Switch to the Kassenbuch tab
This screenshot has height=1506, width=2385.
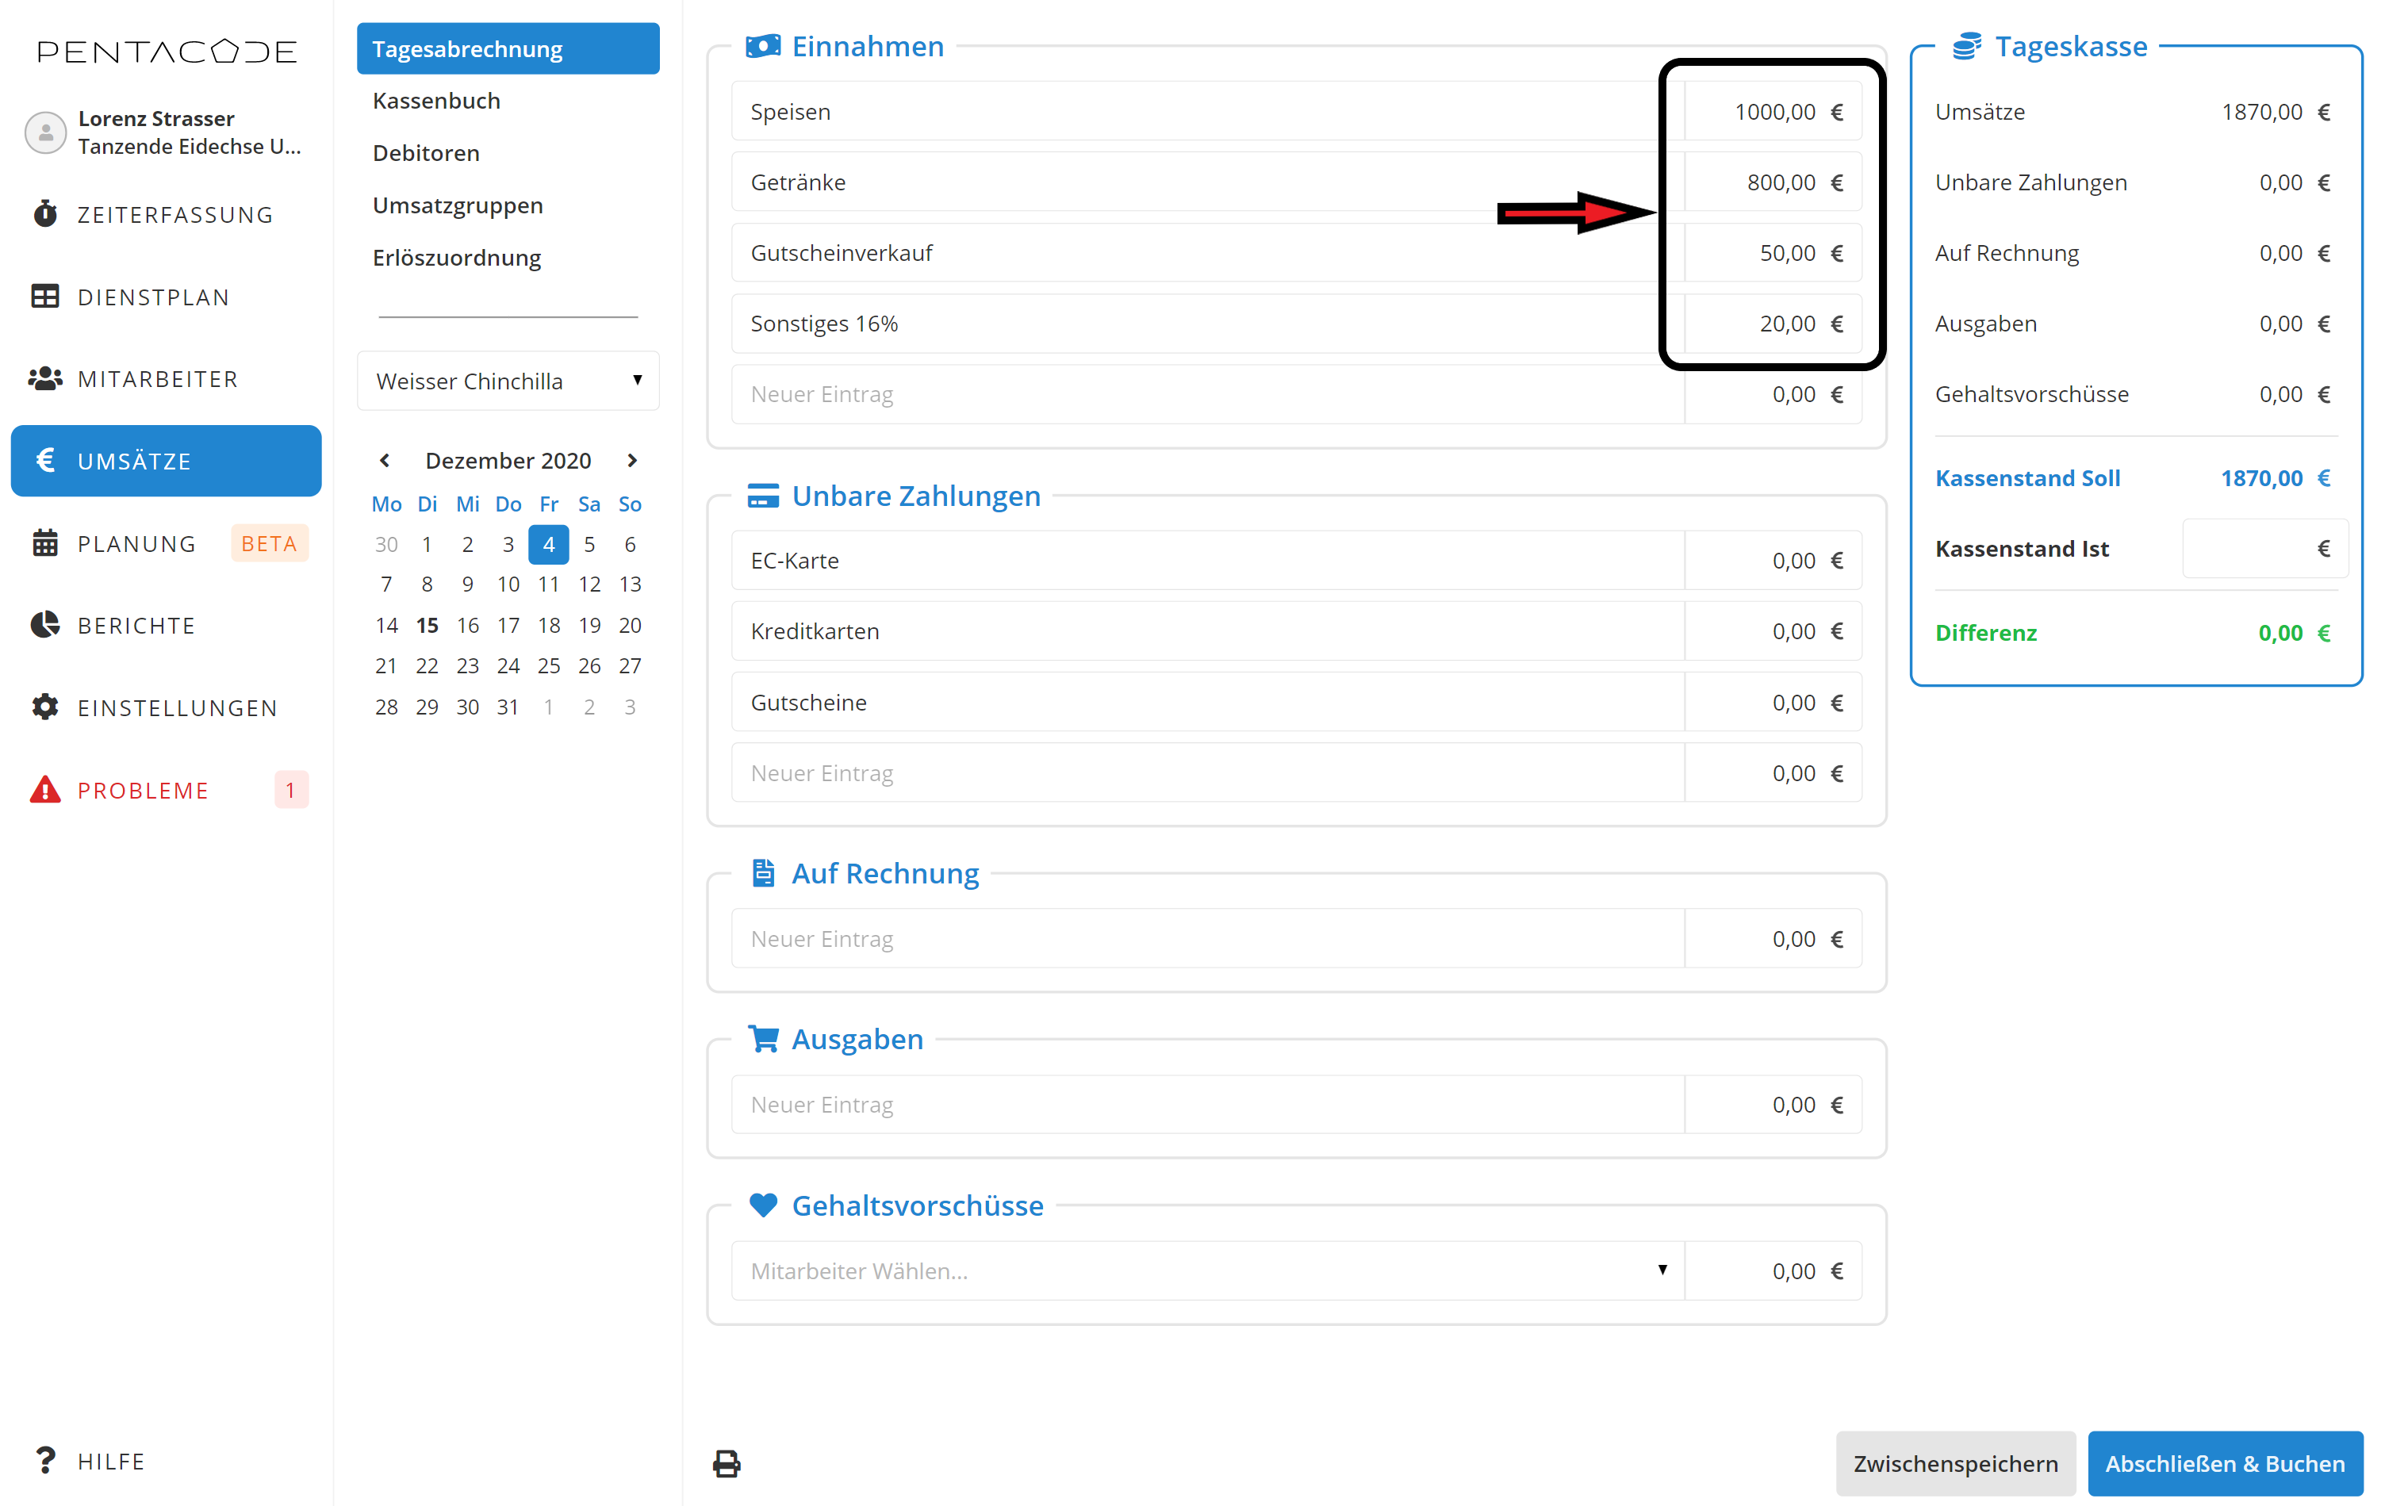(435, 101)
